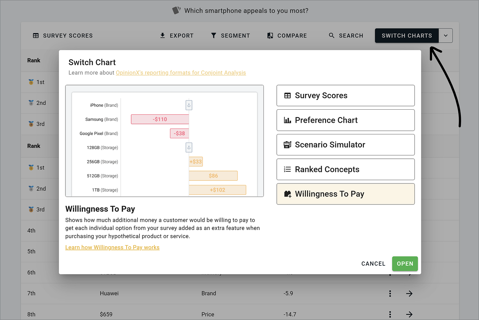Open Learn how Willingness To Pay works link

click(x=112, y=247)
